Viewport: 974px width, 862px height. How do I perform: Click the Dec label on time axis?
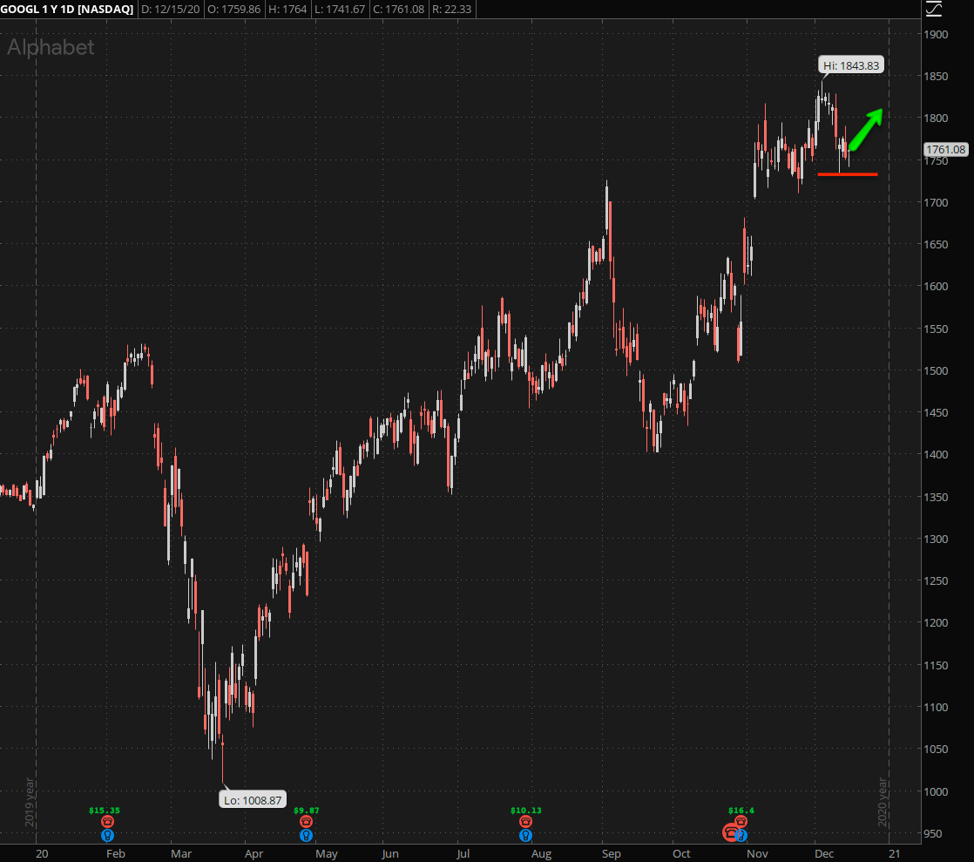pyautogui.click(x=824, y=854)
